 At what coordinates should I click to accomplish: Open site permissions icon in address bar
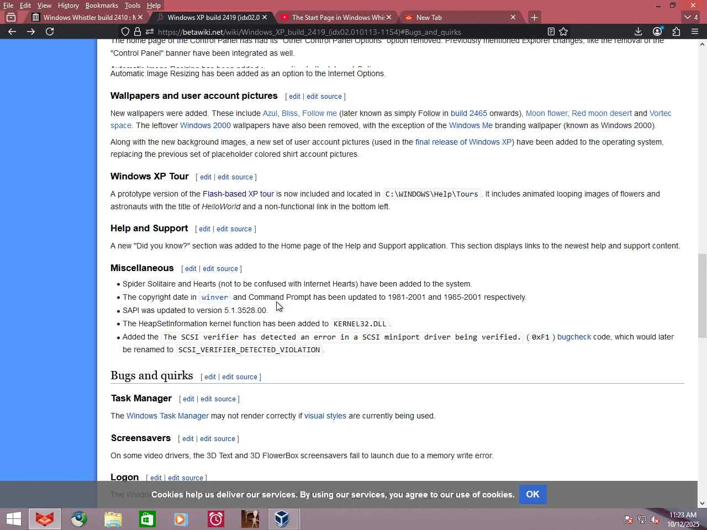[x=150, y=31]
